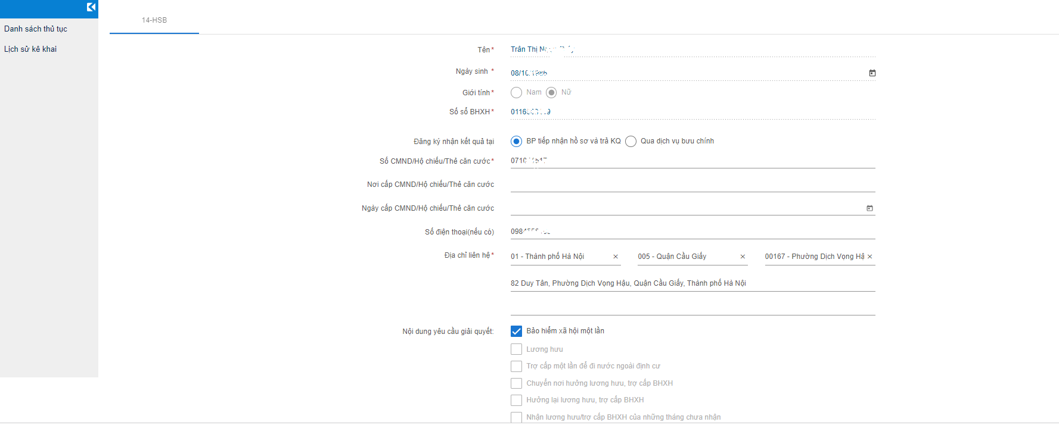
Task: Select BP tiếp nhận hồ sơ option
Action: (x=517, y=141)
